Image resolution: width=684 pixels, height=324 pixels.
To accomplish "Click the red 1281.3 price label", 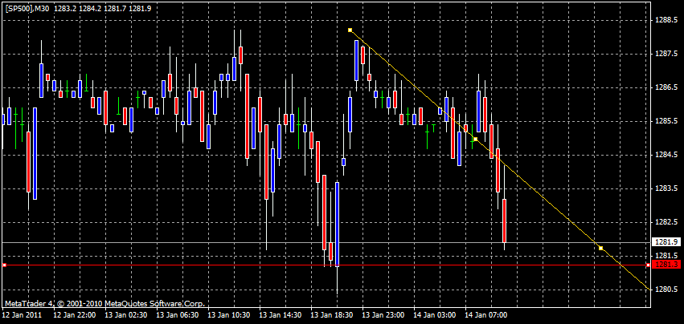I will point(666,265).
